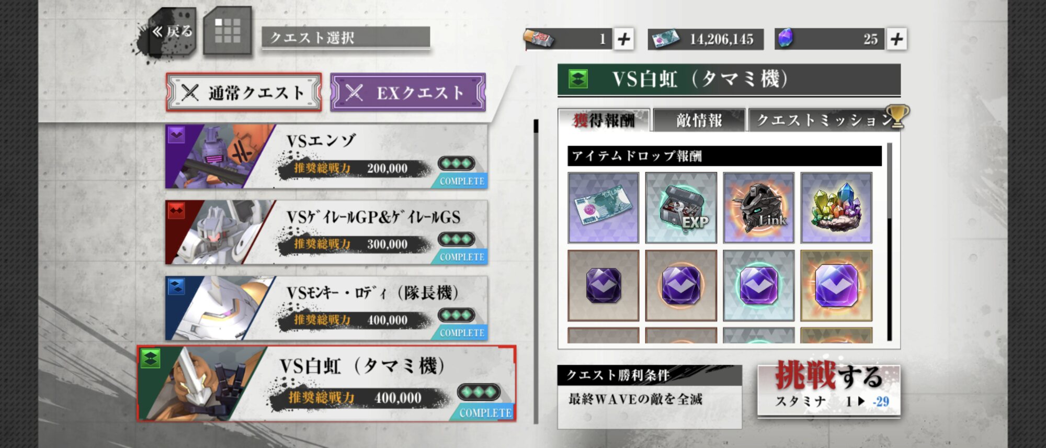Start the quest with 挑戦する
This screenshot has width=1046, height=448.
(x=829, y=390)
